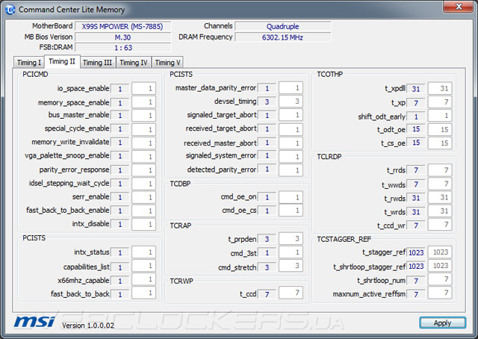This screenshot has height=339, width=478.
Task: Click the intx_status input field
Action: [143, 252]
